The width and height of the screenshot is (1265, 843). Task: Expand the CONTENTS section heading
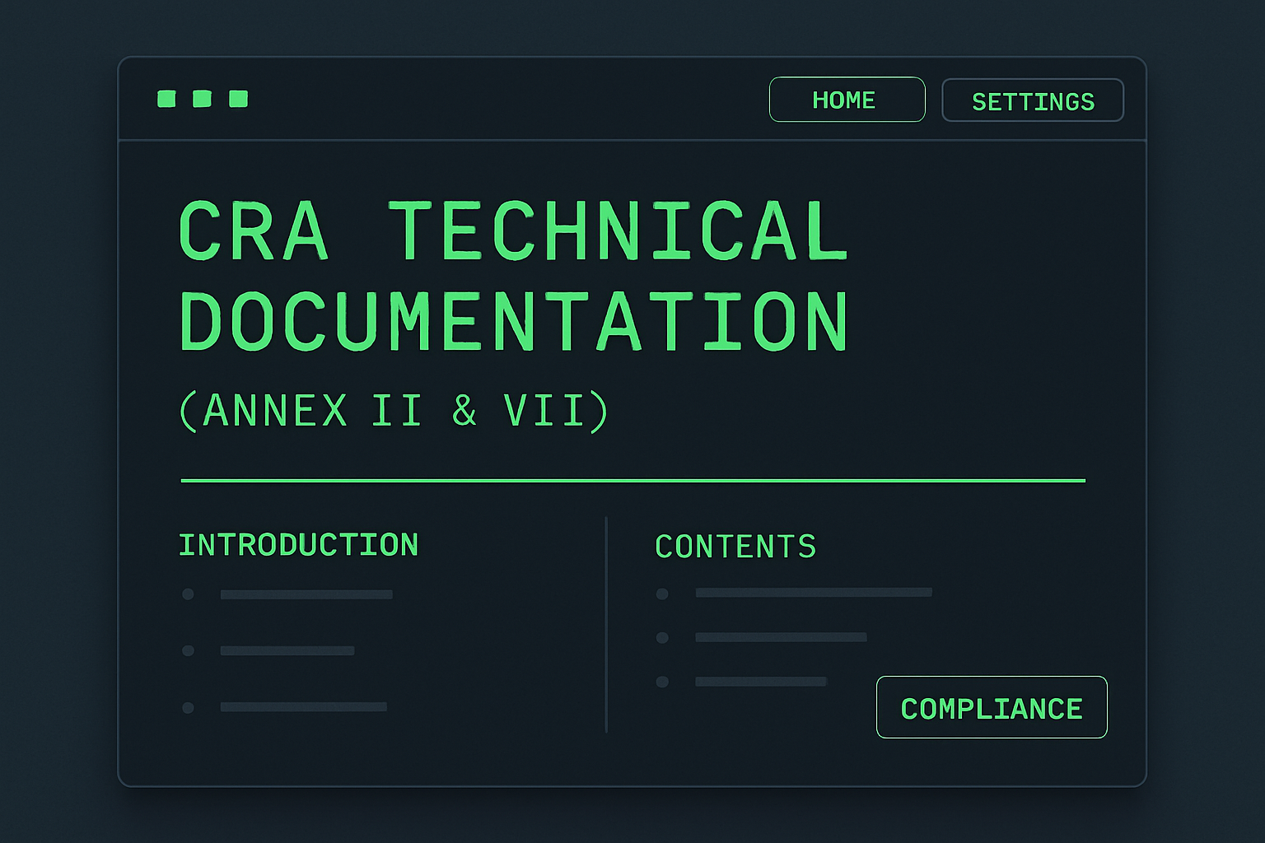[735, 546]
